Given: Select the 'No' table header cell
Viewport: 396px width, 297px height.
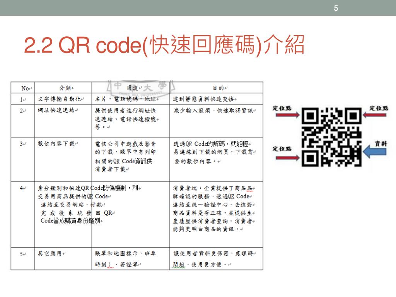Looking at the screenshot, I should tap(23, 88).
